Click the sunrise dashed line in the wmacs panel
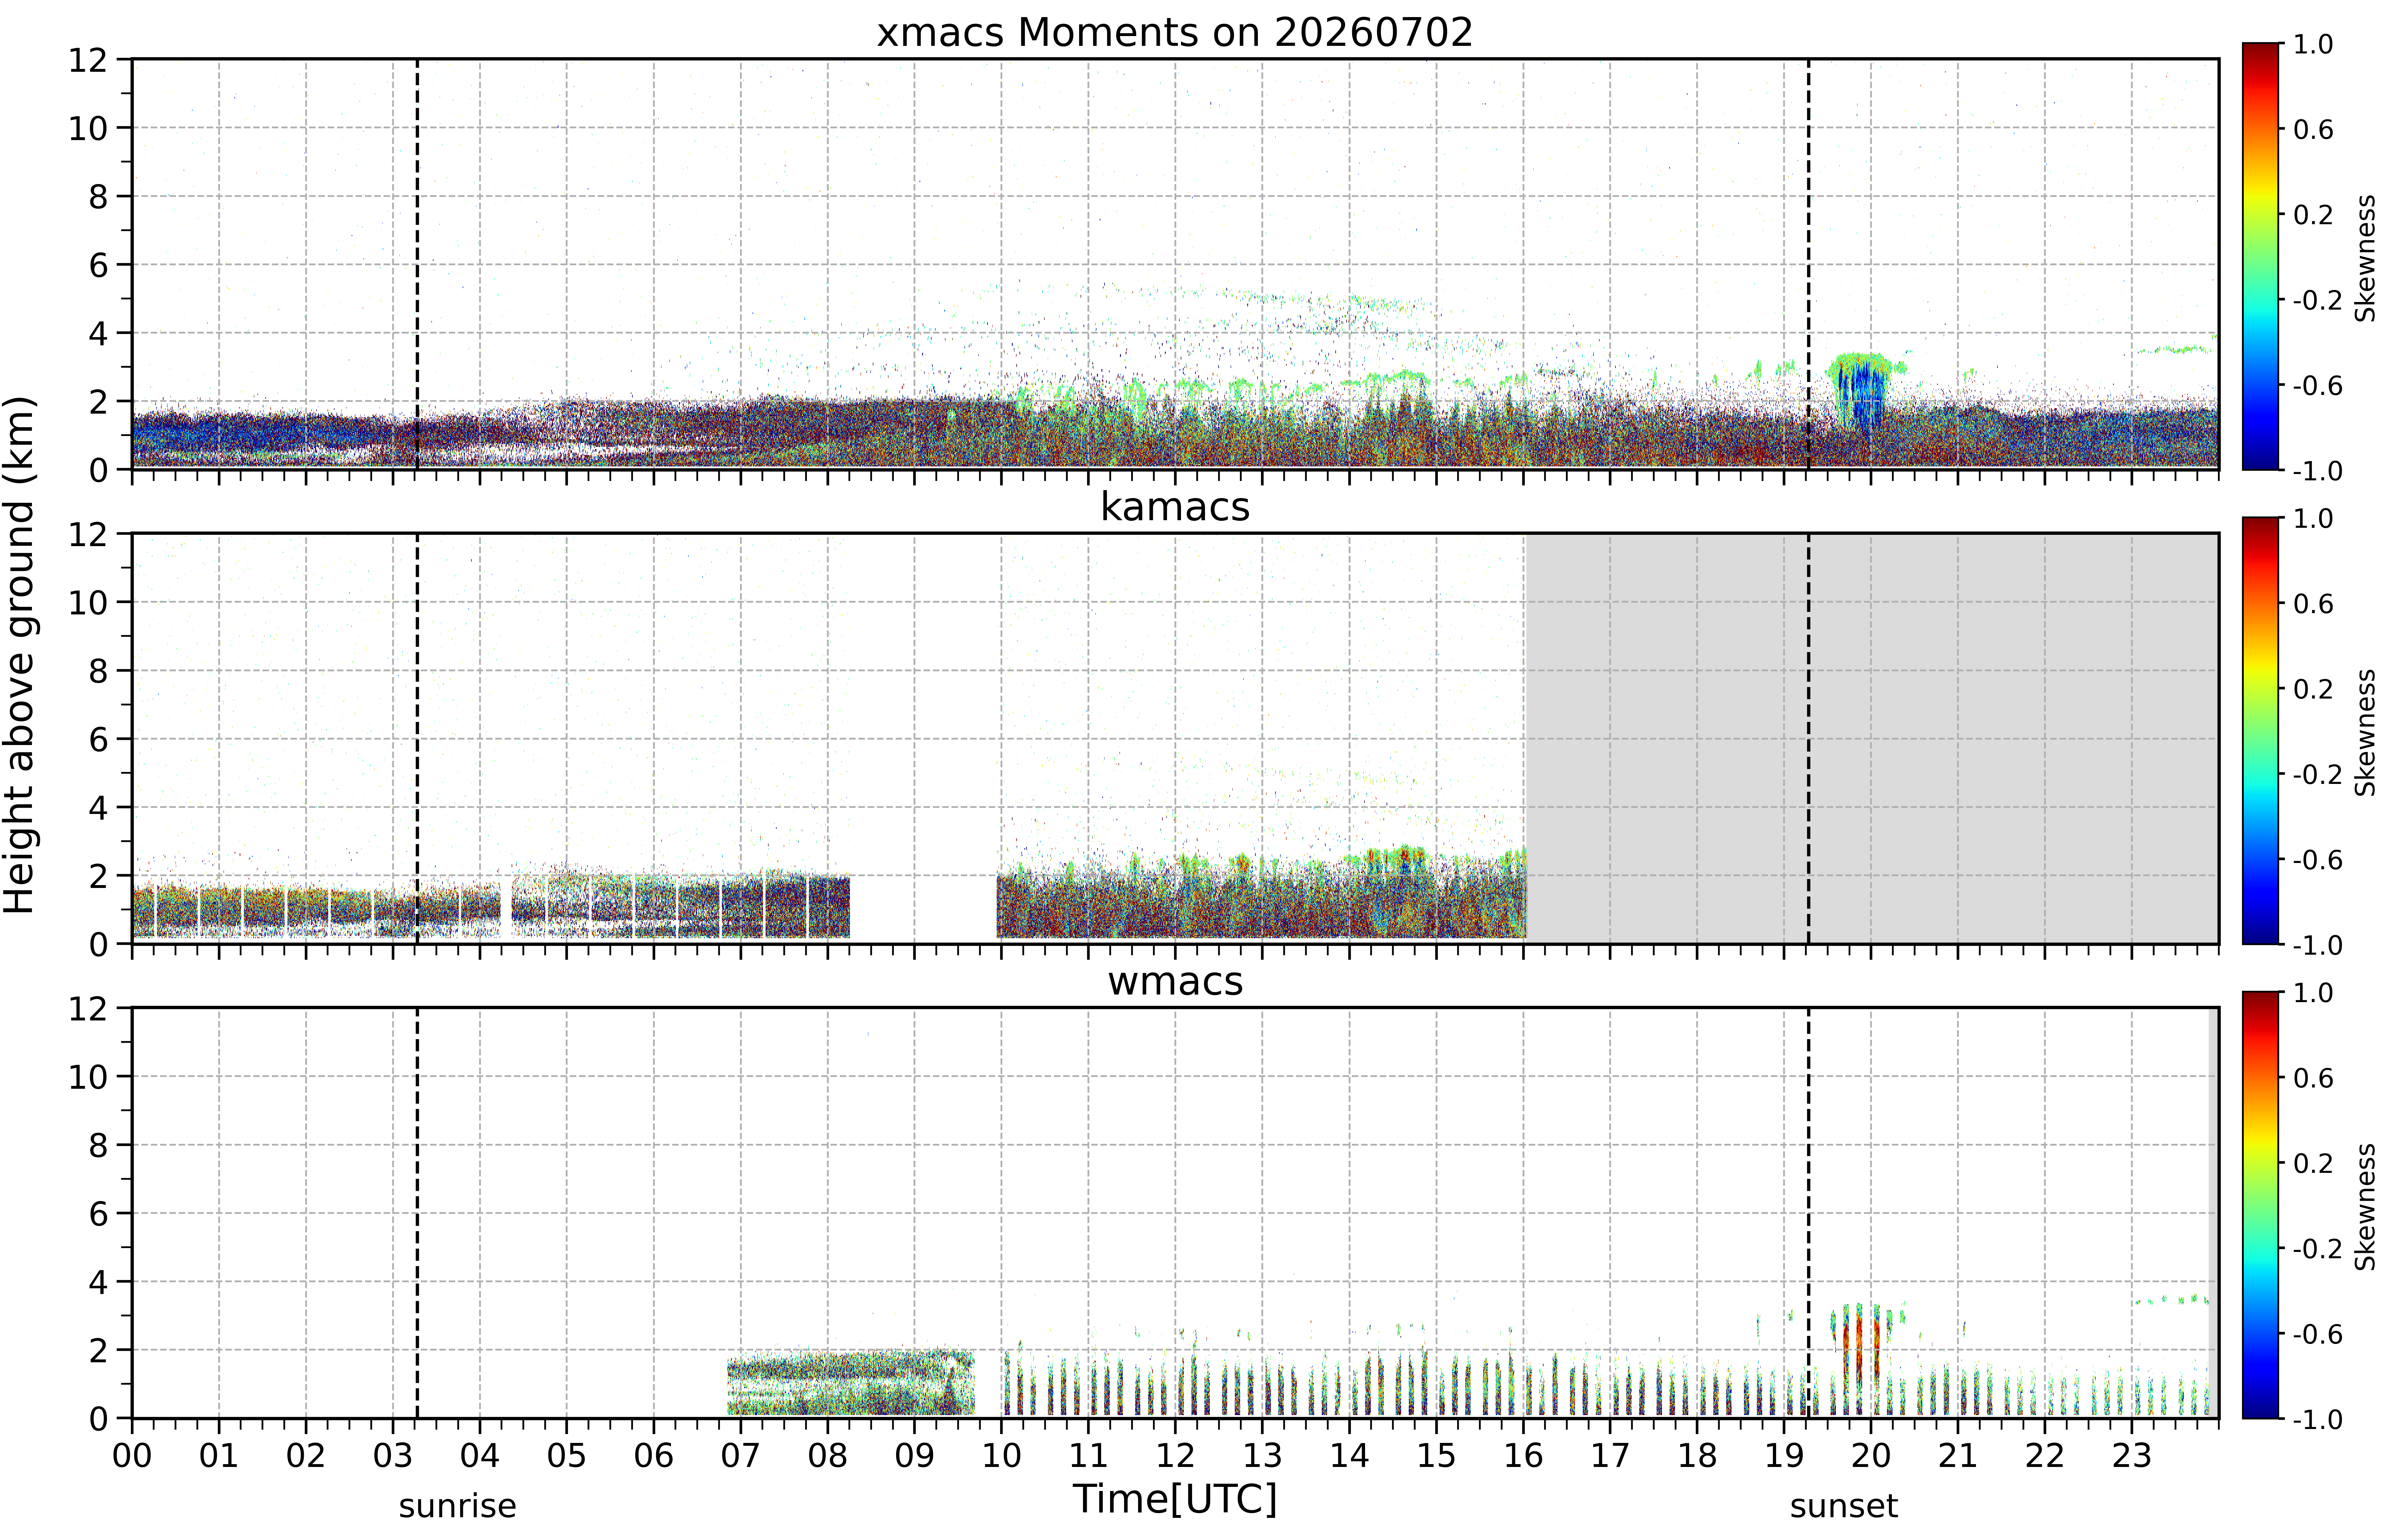This screenshot has width=2394, height=1540. [x=417, y=1213]
